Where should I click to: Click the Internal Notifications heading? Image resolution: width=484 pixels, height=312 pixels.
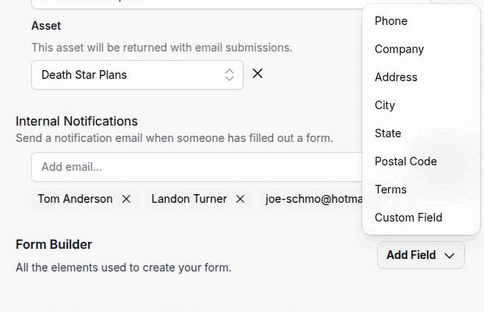pos(77,121)
